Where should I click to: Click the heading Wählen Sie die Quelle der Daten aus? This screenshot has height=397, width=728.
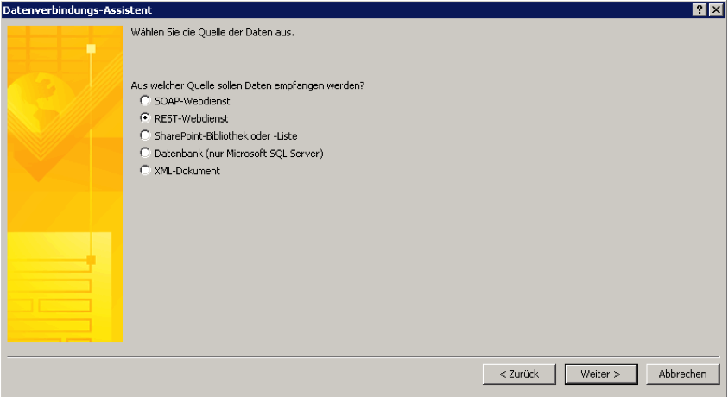[x=212, y=33]
